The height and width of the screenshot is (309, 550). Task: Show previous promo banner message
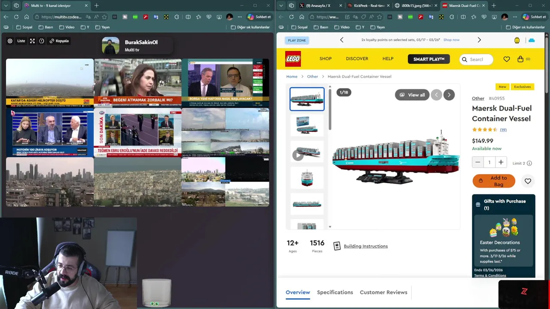click(x=342, y=40)
